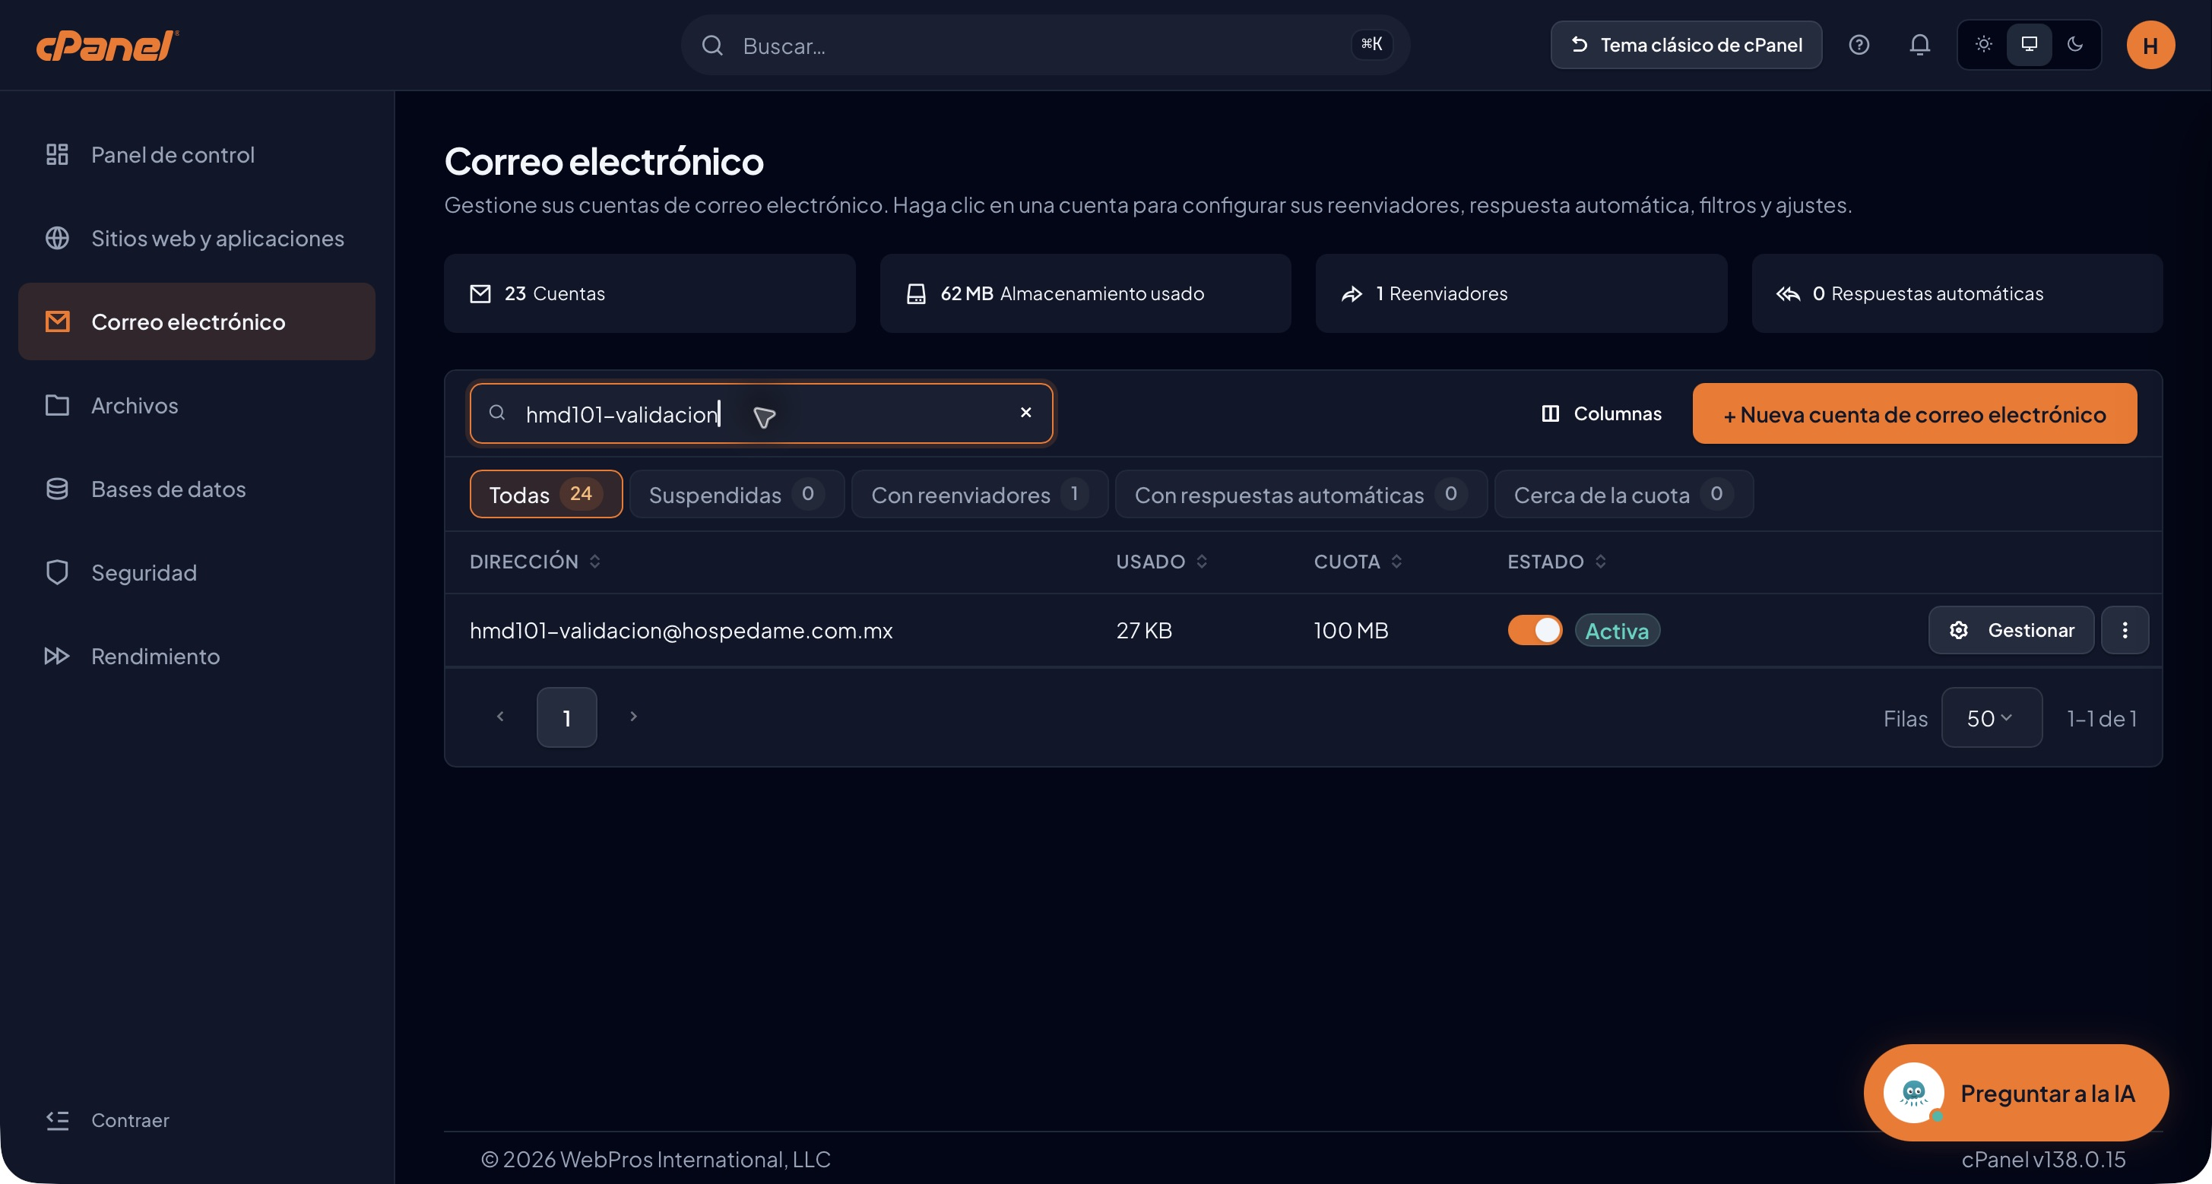Open the three-dot row actions menu
This screenshot has height=1184, width=2212.
[2125, 630]
